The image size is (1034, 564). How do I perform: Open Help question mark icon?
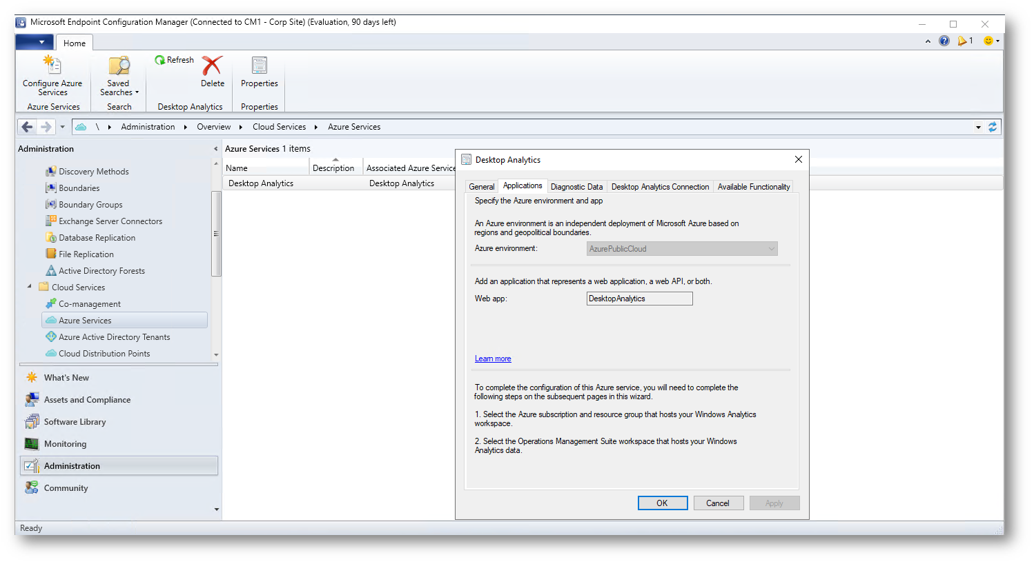click(944, 41)
